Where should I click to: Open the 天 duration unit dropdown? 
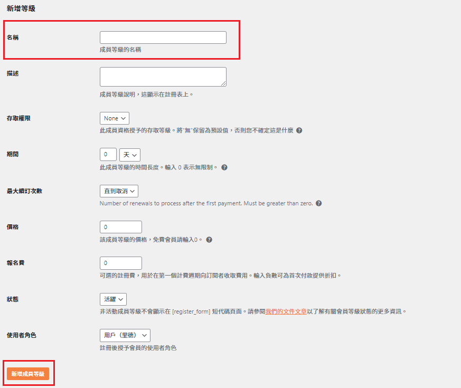pos(130,155)
